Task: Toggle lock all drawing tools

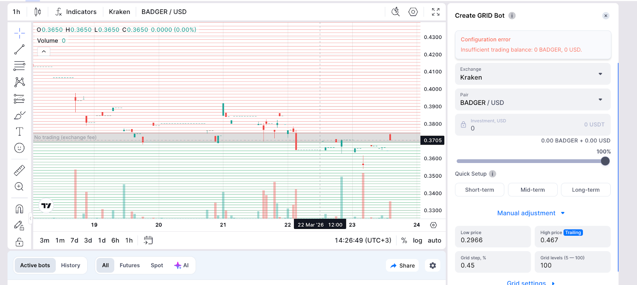Action: point(20,242)
